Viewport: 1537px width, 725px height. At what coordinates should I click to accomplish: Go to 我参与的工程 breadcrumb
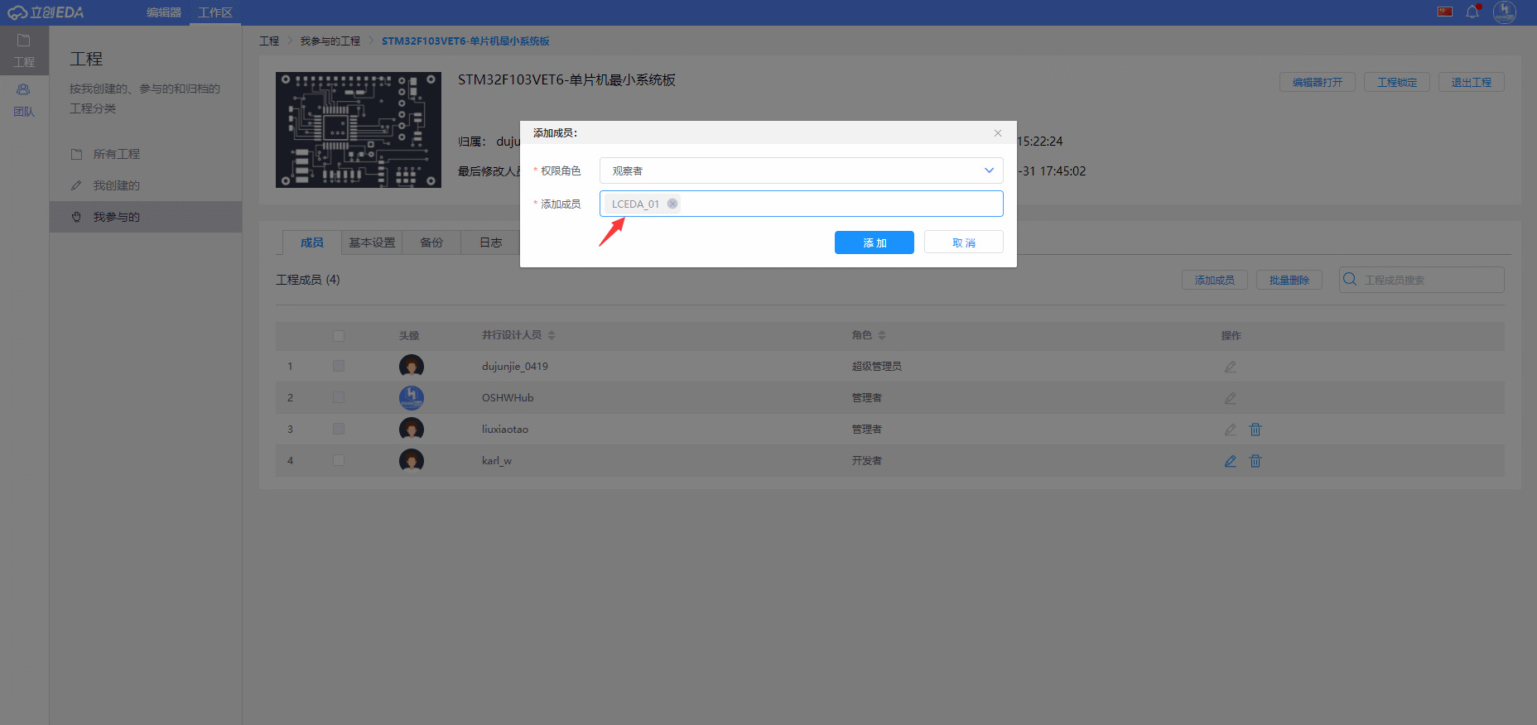click(330, 41)
